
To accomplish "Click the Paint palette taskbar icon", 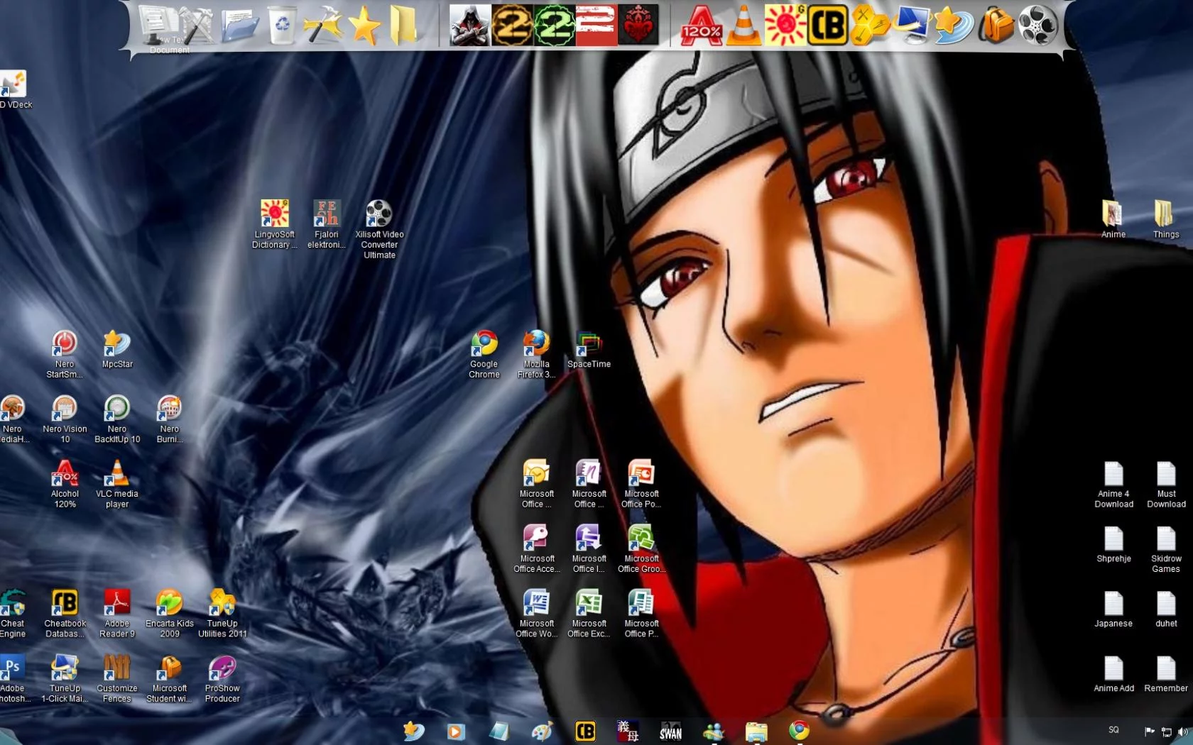I will point(542,731).
